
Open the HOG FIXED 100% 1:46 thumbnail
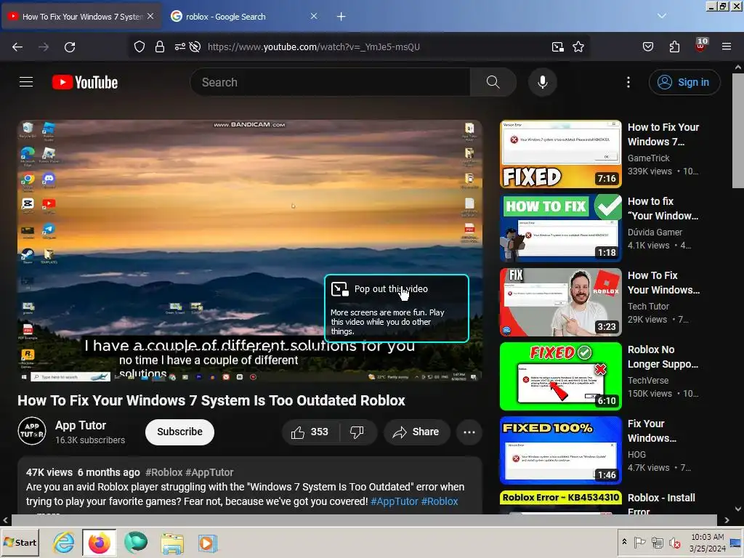[560, 450]
